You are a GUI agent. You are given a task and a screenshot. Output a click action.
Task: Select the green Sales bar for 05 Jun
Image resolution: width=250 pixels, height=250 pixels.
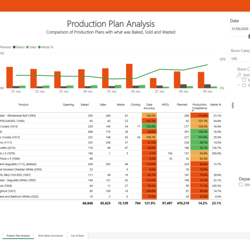click(x=118, y=87)
